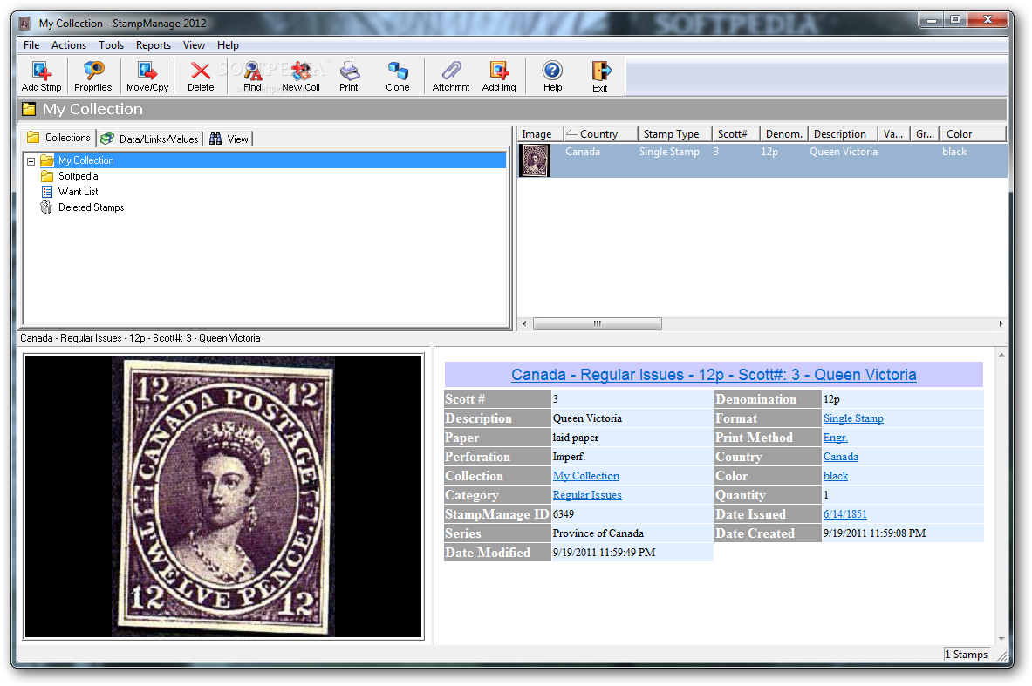
Task: Clone the selected stamp
Action: 398,77
